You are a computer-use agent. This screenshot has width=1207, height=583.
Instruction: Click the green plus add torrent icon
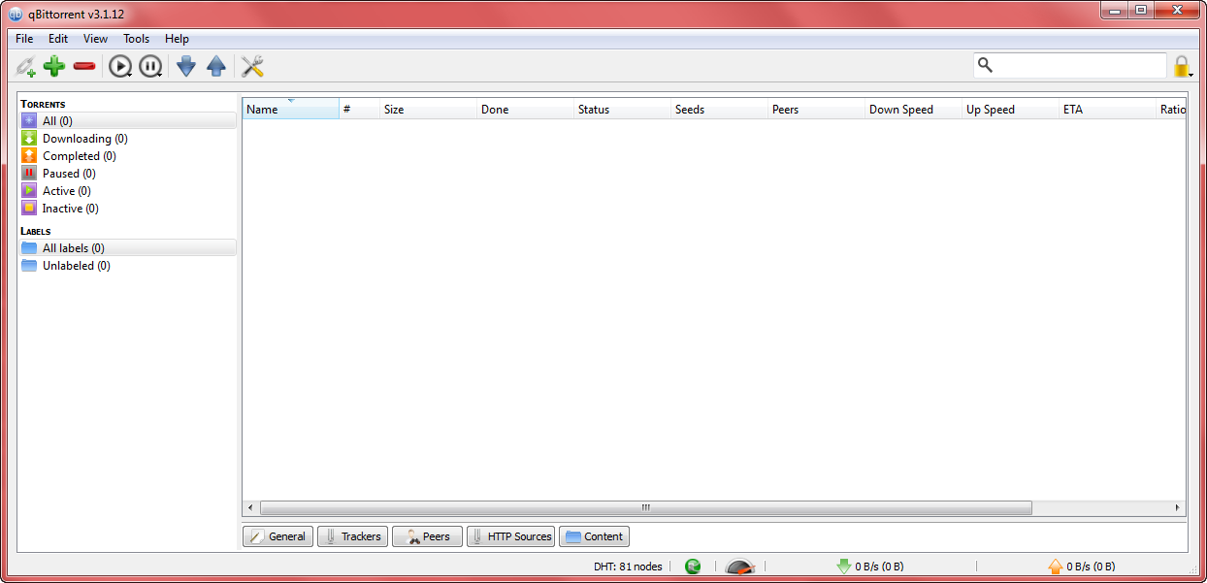tap(54, 66)
